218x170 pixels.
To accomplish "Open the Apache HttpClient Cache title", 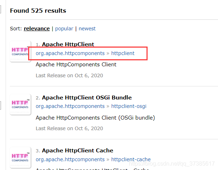I will 77,151.
